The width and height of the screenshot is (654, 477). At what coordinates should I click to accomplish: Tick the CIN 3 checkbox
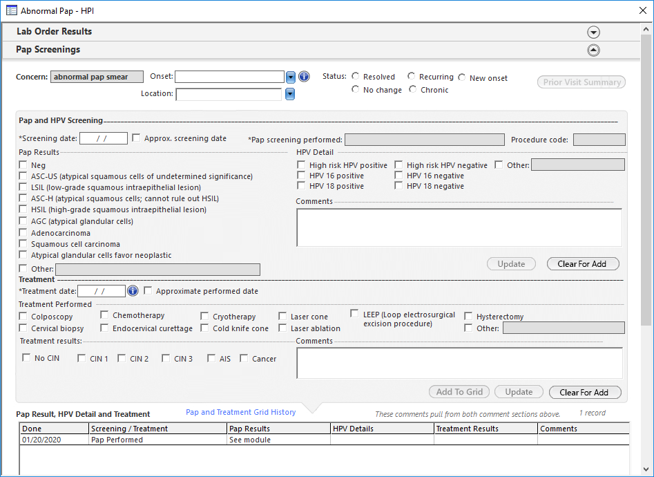click(x=166, y=358)
